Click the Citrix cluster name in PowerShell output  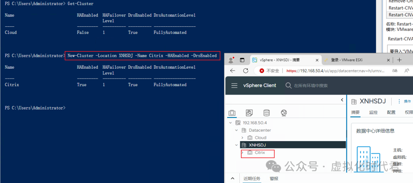click(12, 85)
